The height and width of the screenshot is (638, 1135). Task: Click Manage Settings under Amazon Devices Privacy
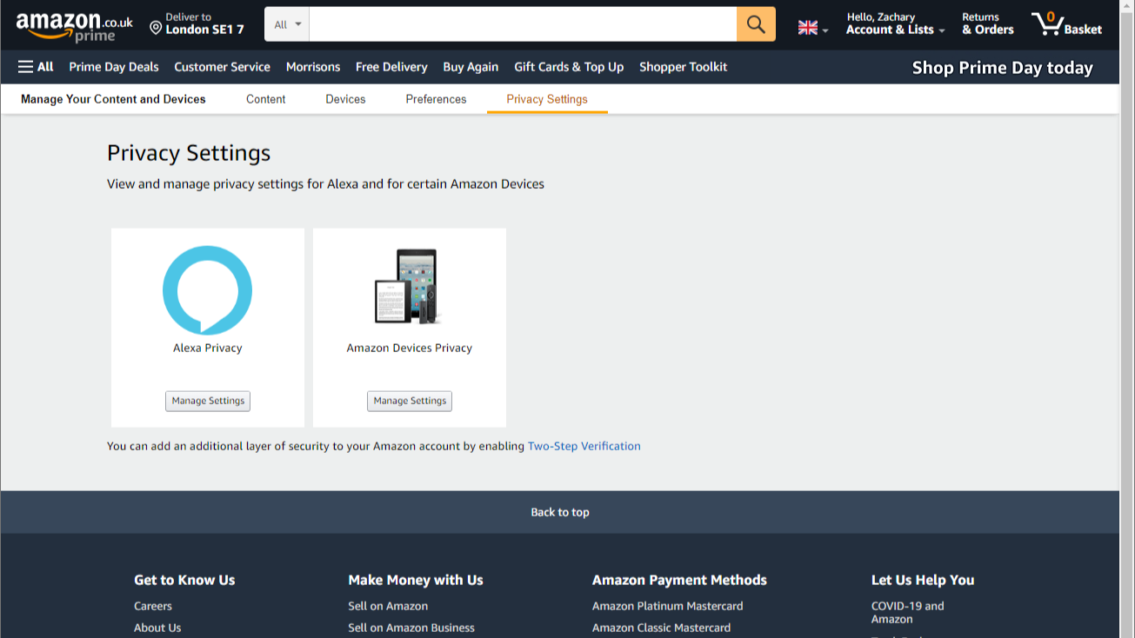coord(410,401)
